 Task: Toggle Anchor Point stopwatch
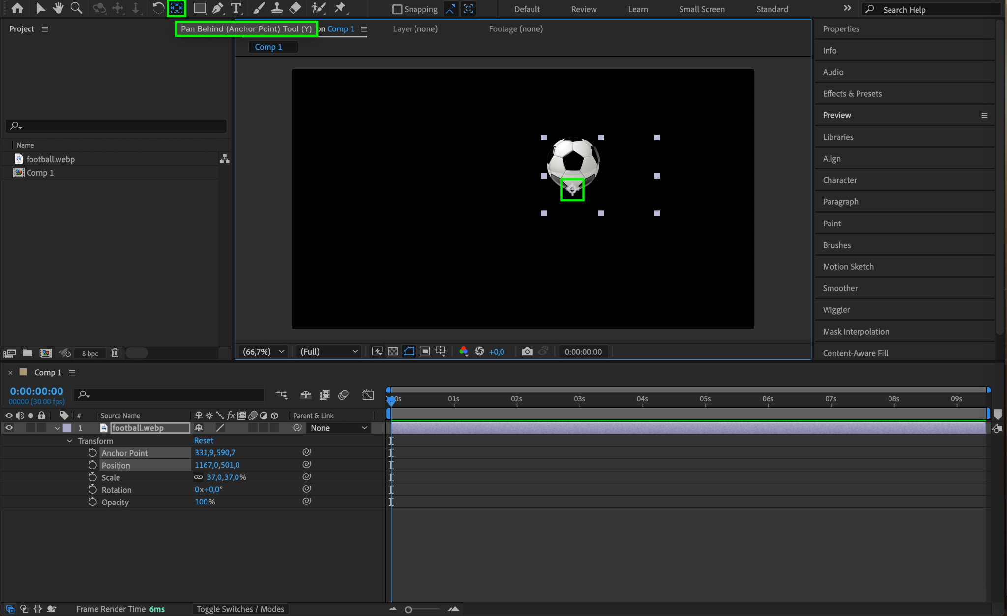point(92,452)
